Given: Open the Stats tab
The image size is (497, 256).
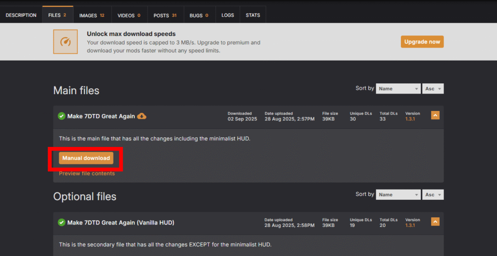Looking at the screenshot, I should 253,15.
